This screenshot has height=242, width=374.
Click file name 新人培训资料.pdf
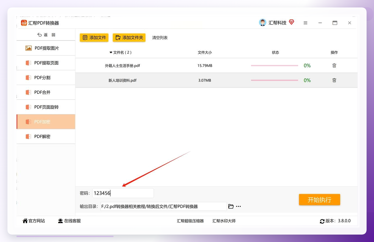(x=122, y=80)
